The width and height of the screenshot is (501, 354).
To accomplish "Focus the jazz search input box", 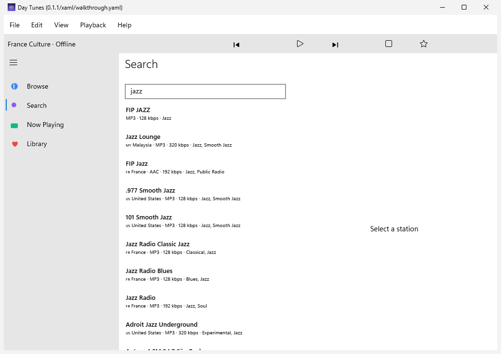I will click(x=205, y=91).
